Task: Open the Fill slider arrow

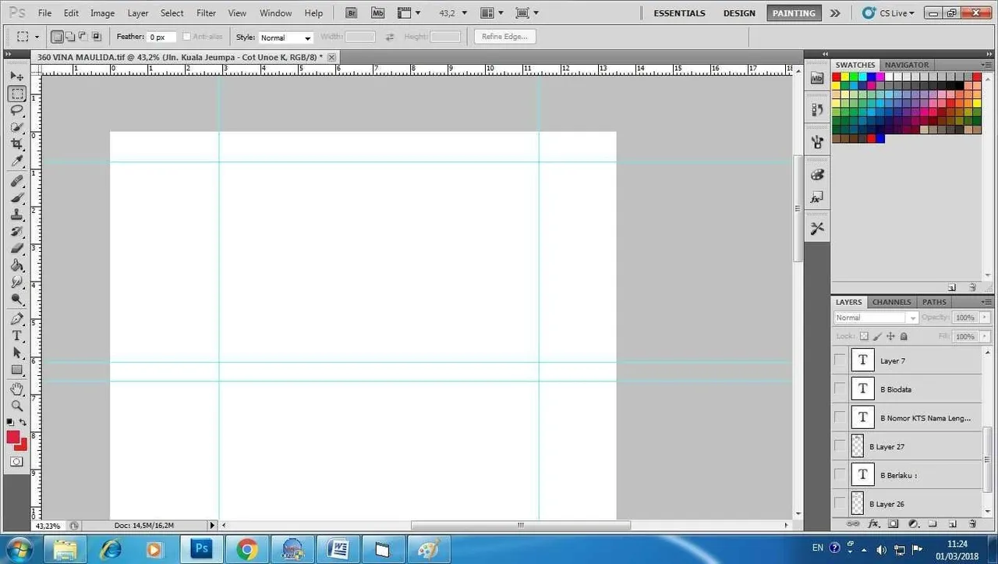Action: 986,336
